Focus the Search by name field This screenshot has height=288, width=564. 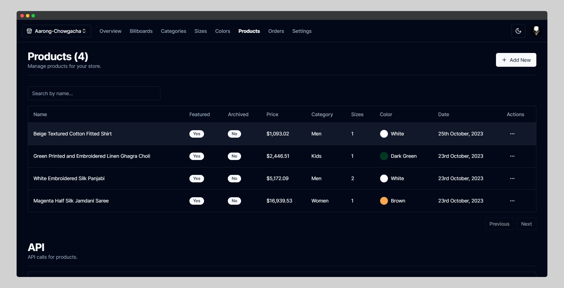(94, 93)
